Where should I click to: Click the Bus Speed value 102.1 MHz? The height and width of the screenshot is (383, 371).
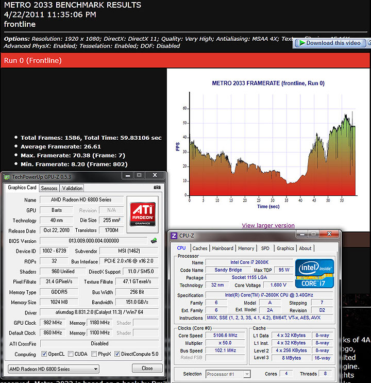coord(225,351)
